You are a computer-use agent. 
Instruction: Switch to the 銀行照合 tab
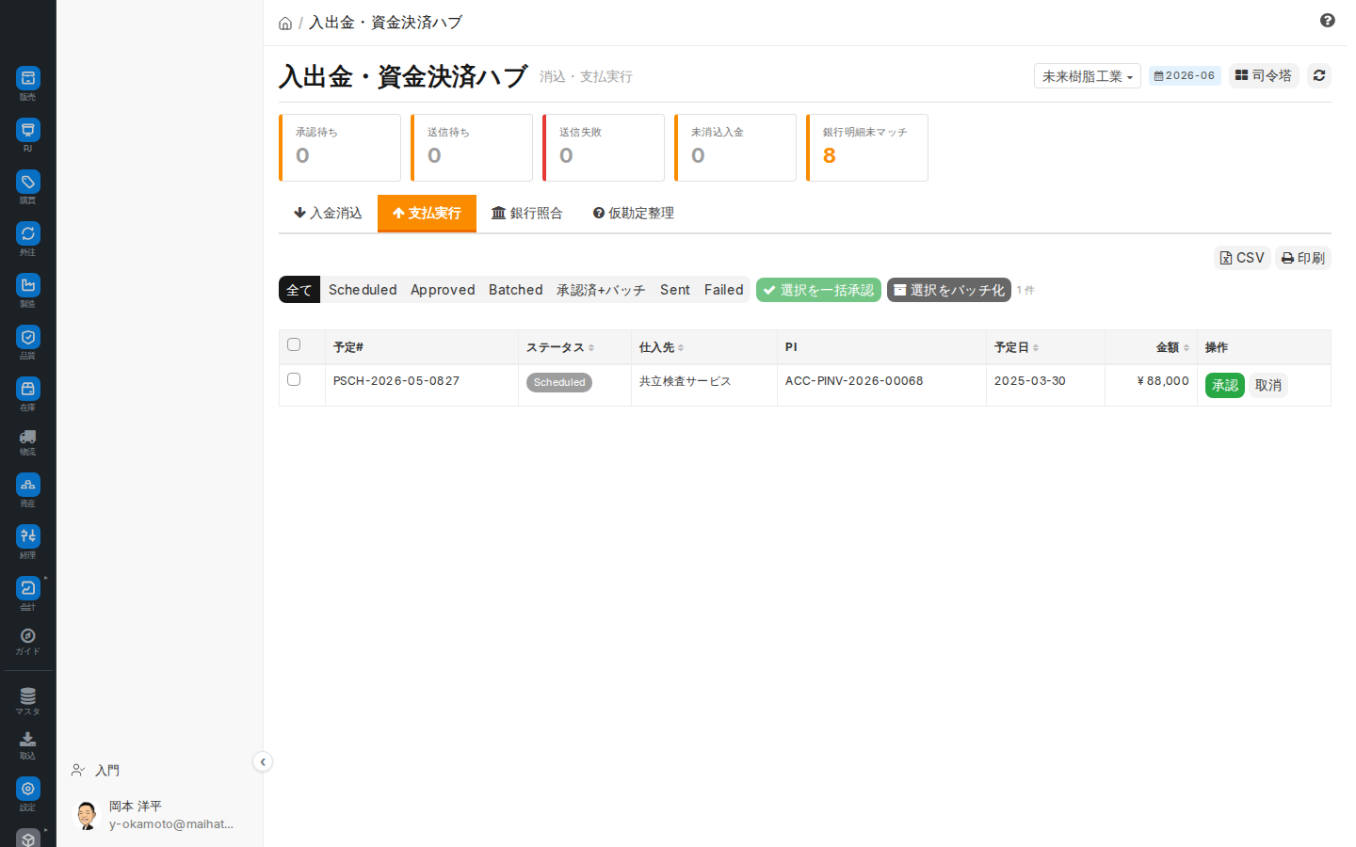tap(527, 214)
